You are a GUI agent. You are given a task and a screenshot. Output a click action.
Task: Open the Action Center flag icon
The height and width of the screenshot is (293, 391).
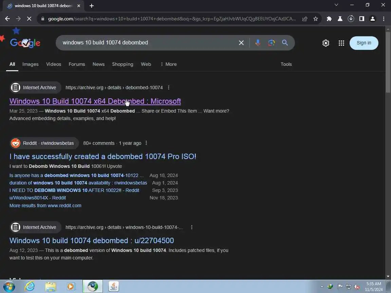coord(340,287)
